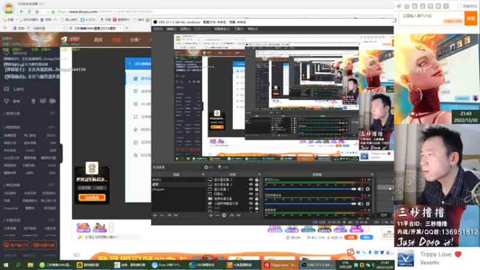Move the selected source up in OBS
This screenshot has width=480, height=270.
(x=232, y=215)
